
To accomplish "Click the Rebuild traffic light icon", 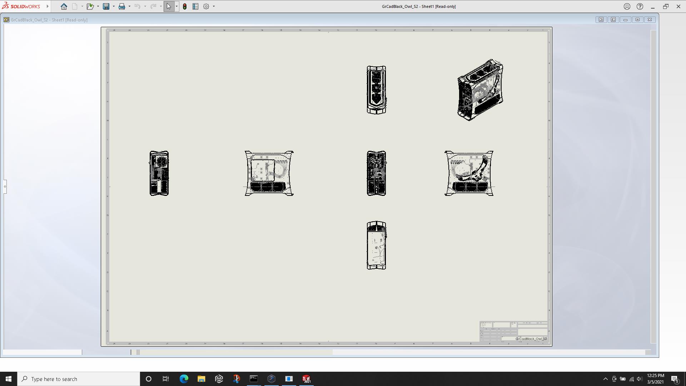I will [185, 6].
